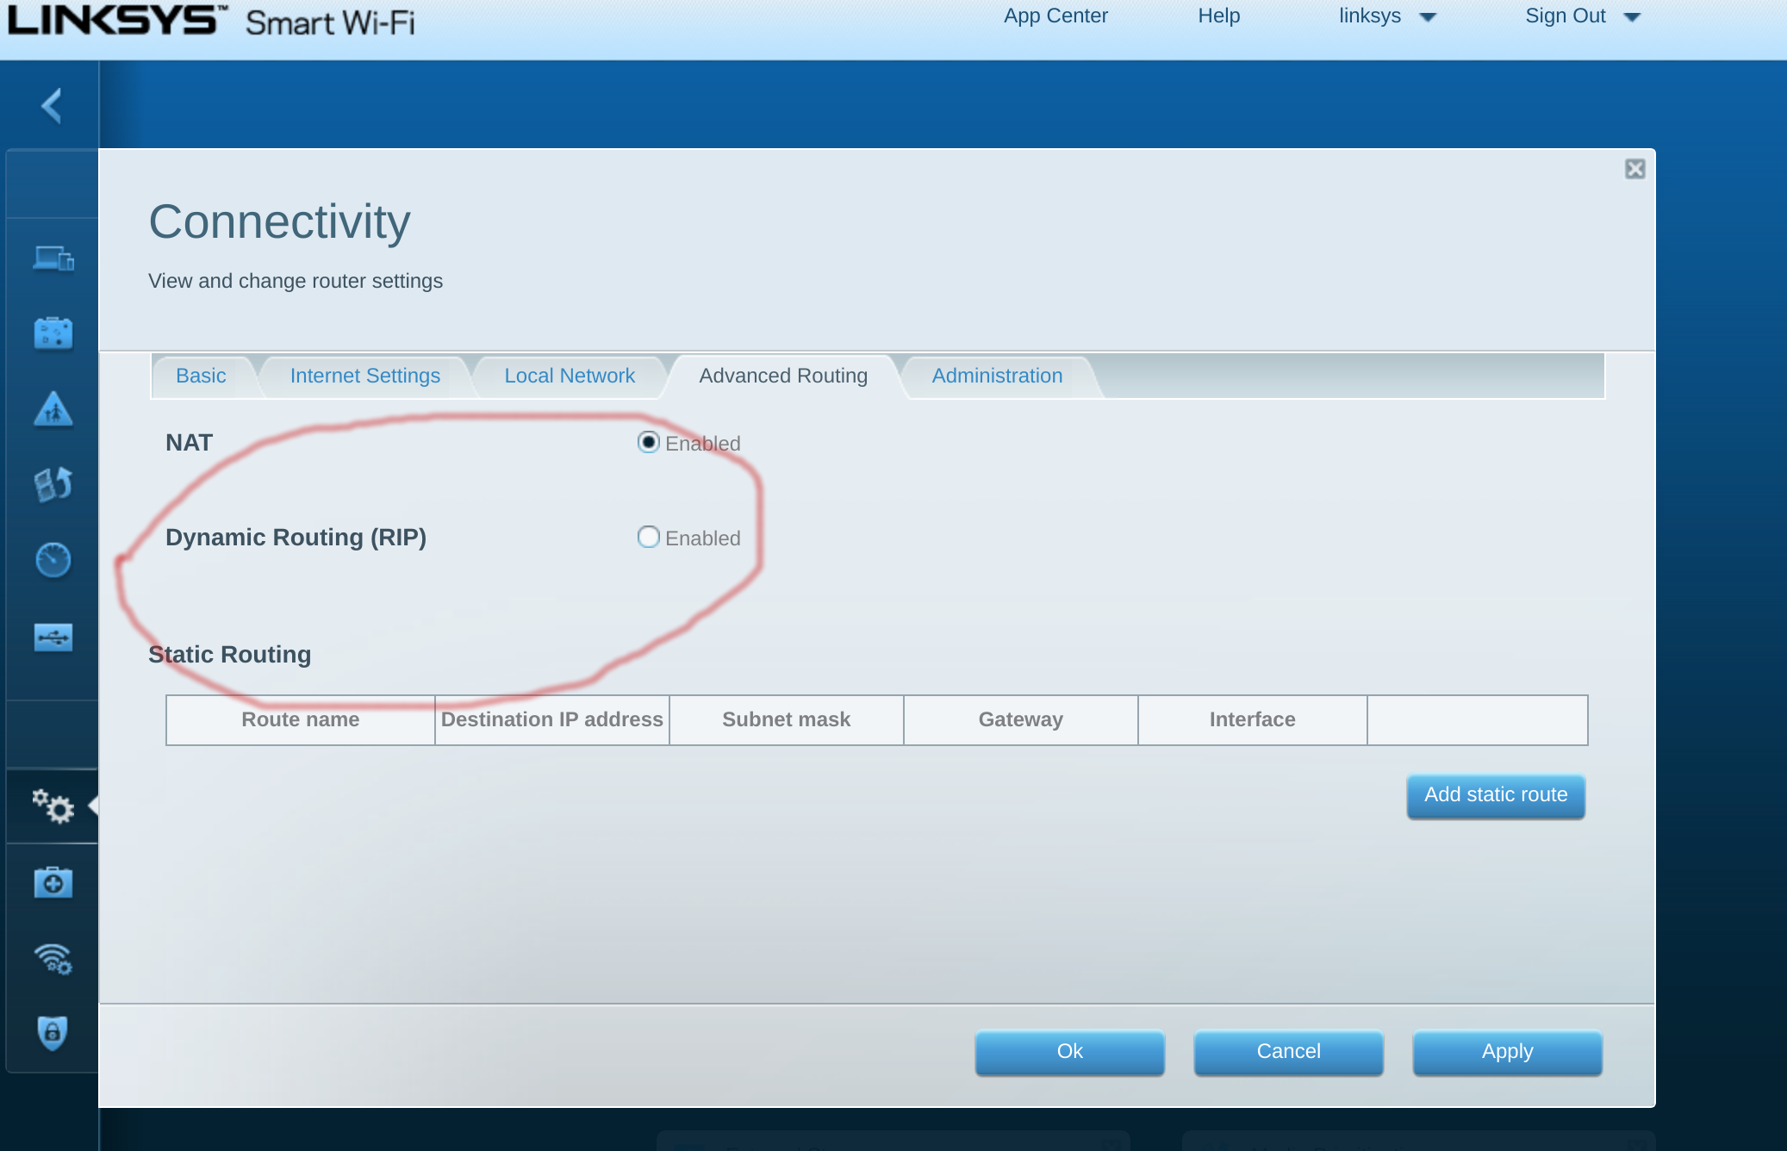Screen dimensions: 1787x1151
Task: Open Security shield sidebar icon
Action: click(x=53, y=1032)
